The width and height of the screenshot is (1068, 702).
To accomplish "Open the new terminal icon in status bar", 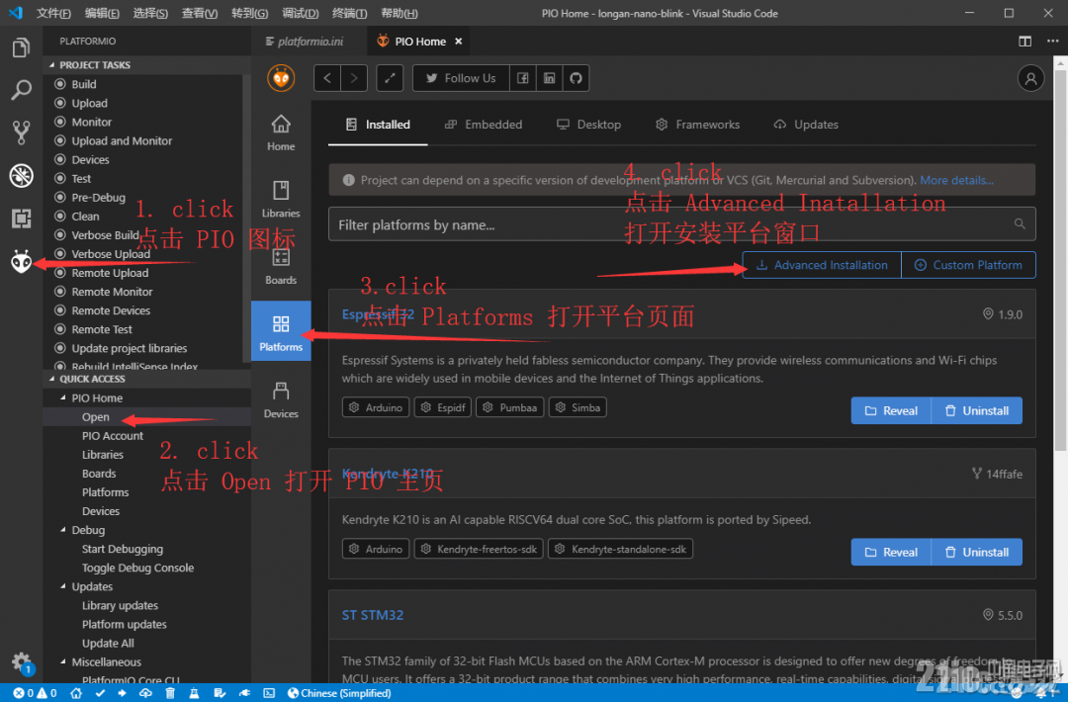I will [x=269, y=693].
